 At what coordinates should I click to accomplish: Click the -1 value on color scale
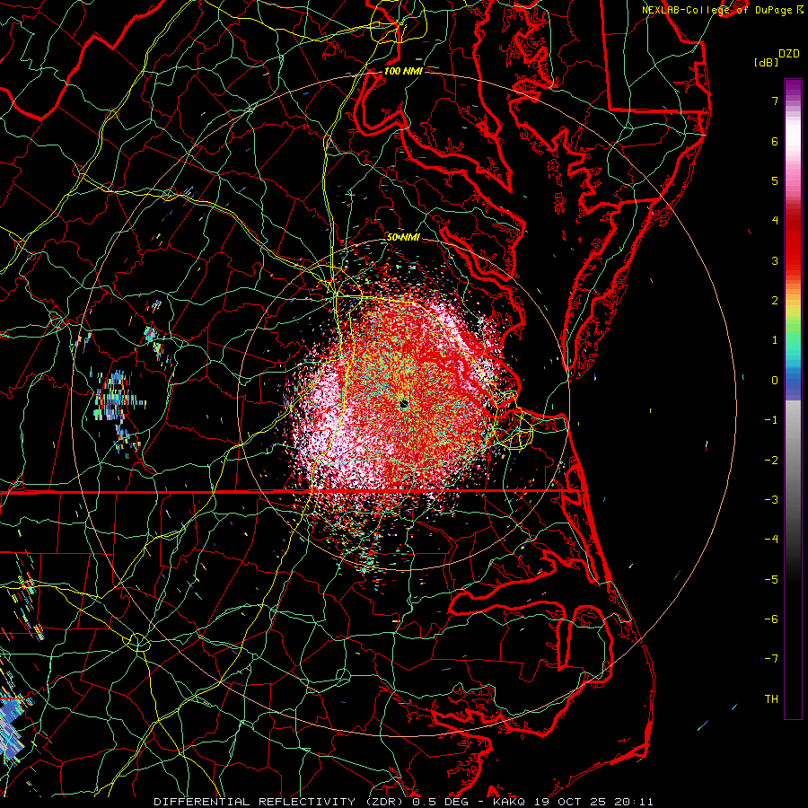click(x=771, y=420)
